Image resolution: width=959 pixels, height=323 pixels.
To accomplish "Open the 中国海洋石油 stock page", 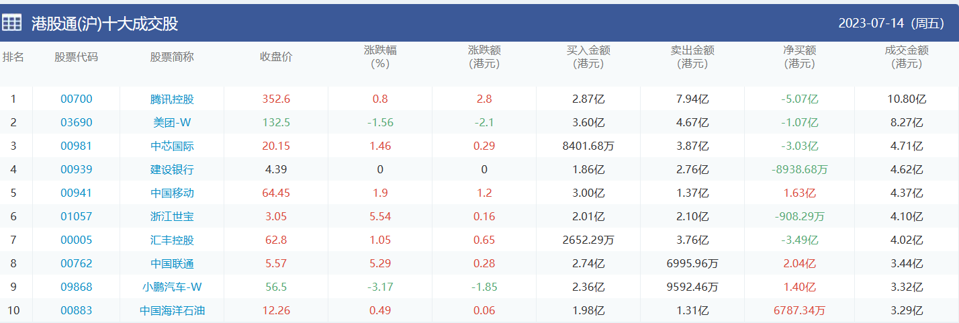I will (172, 310).
